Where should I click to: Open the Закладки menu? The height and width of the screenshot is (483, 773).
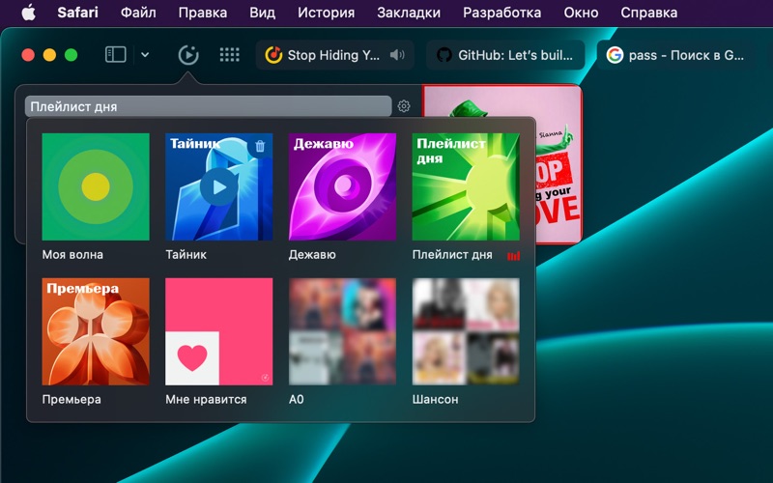click(409, 13)
